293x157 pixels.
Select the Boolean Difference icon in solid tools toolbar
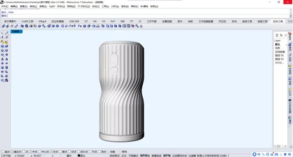click(8, 26)
